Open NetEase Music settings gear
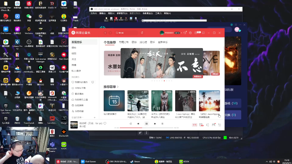 point(190,33)
